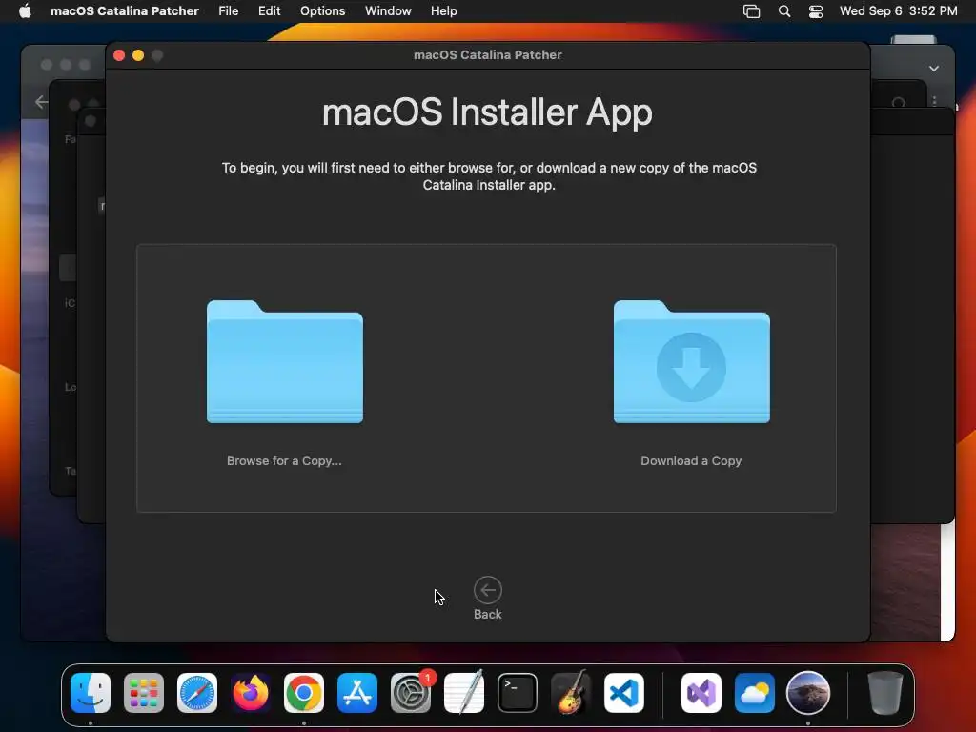Screen dimensions: 976x732
Task: Click the Browse for a Copy... label
Action: (284, 460)
